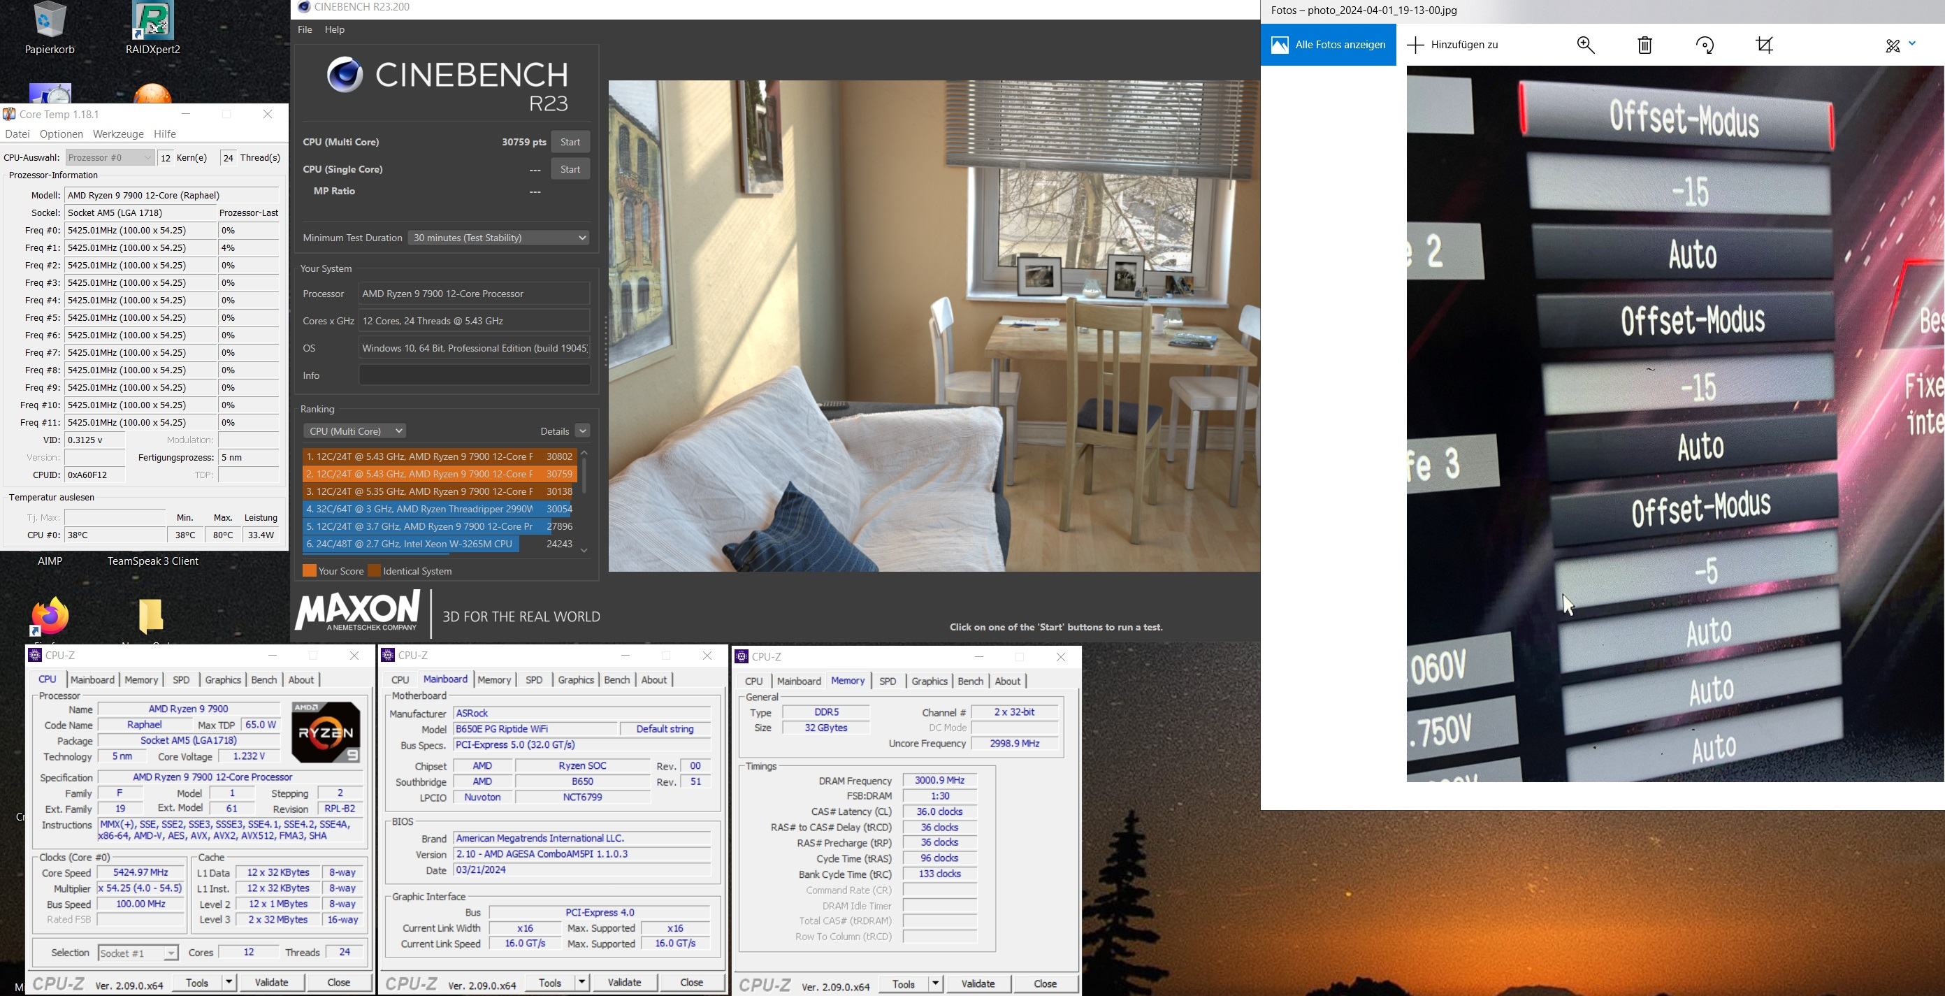Click Processor field in Cinebench system info

[x=474, y=294]
